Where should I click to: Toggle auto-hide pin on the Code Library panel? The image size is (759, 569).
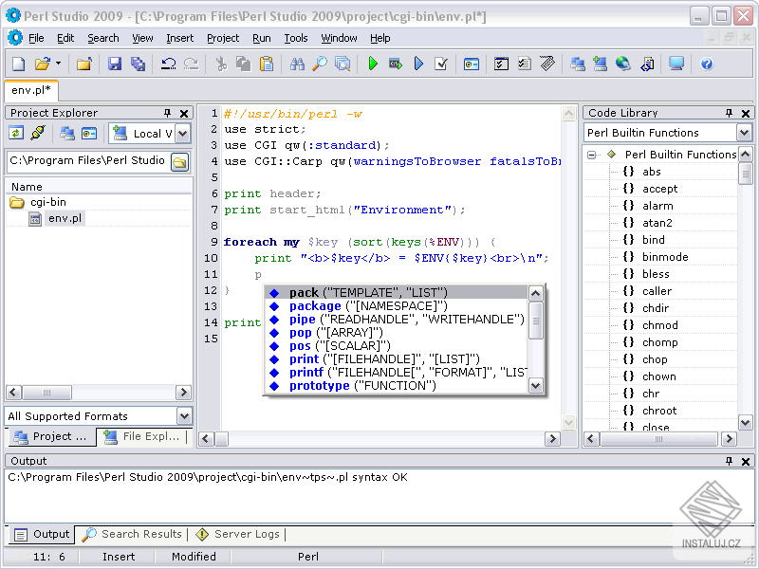[x=729, y=113]
